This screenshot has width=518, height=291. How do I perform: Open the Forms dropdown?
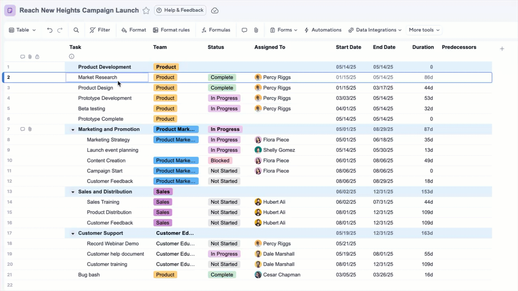coord(284,30)
